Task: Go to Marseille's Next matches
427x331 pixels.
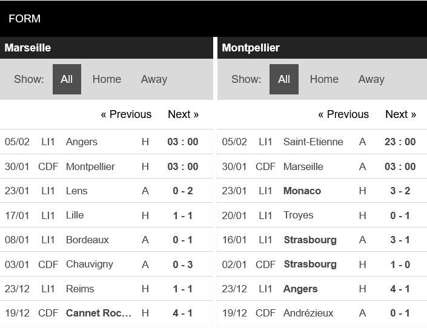Action: point(183,114)
